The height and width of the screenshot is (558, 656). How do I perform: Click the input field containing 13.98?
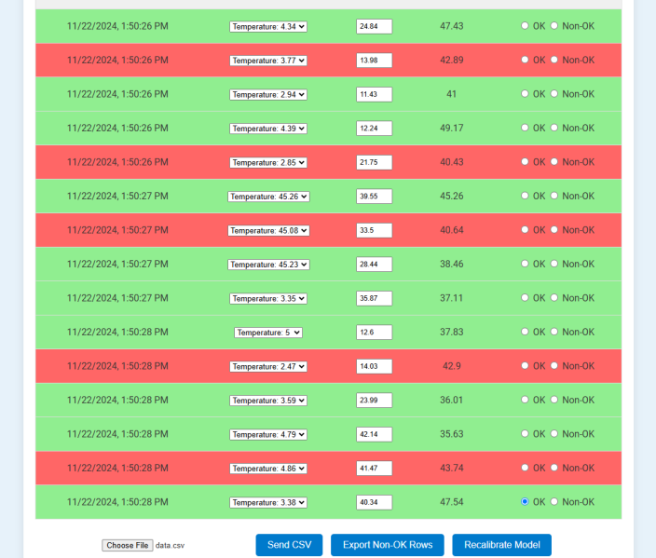coord(374,61)
